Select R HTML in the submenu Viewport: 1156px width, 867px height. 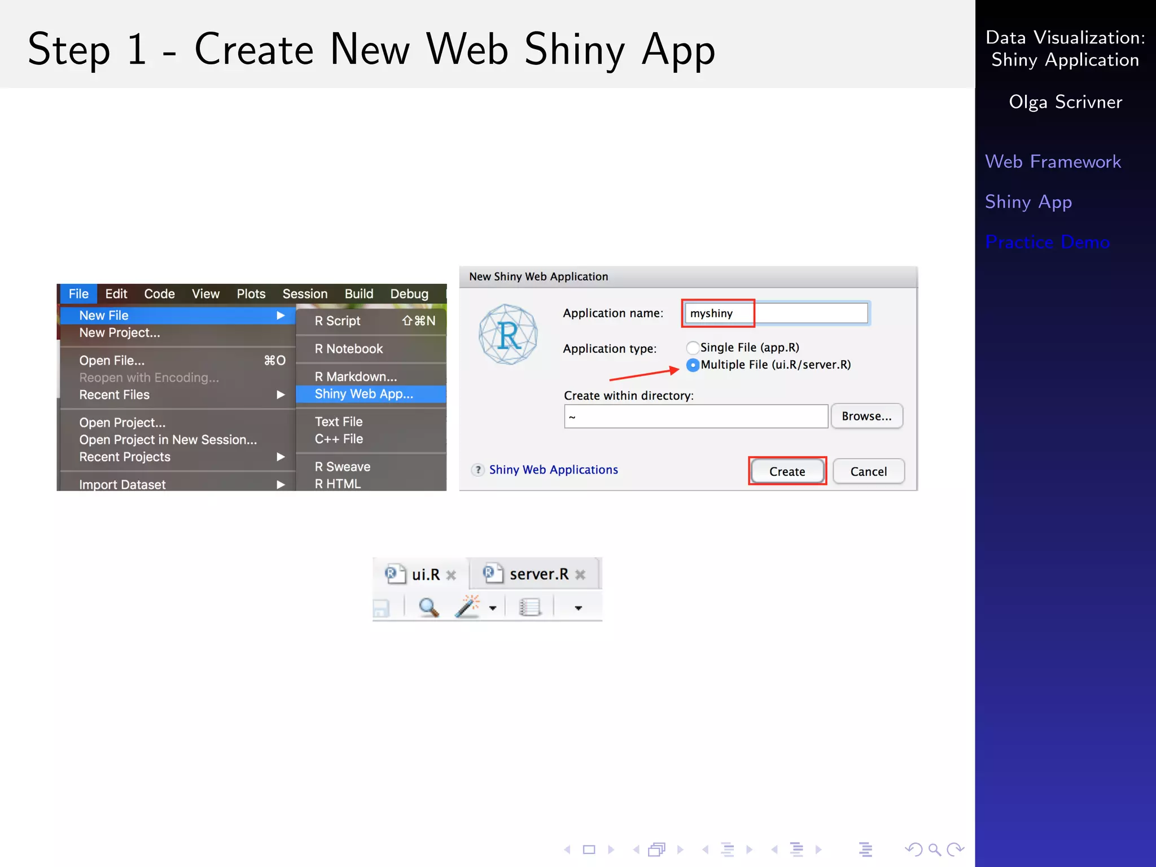pyautogui.click(x=371, y=484)
